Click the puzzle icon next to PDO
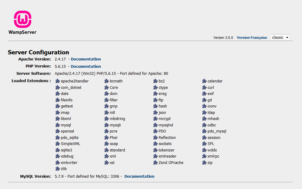 coord(156,131)
